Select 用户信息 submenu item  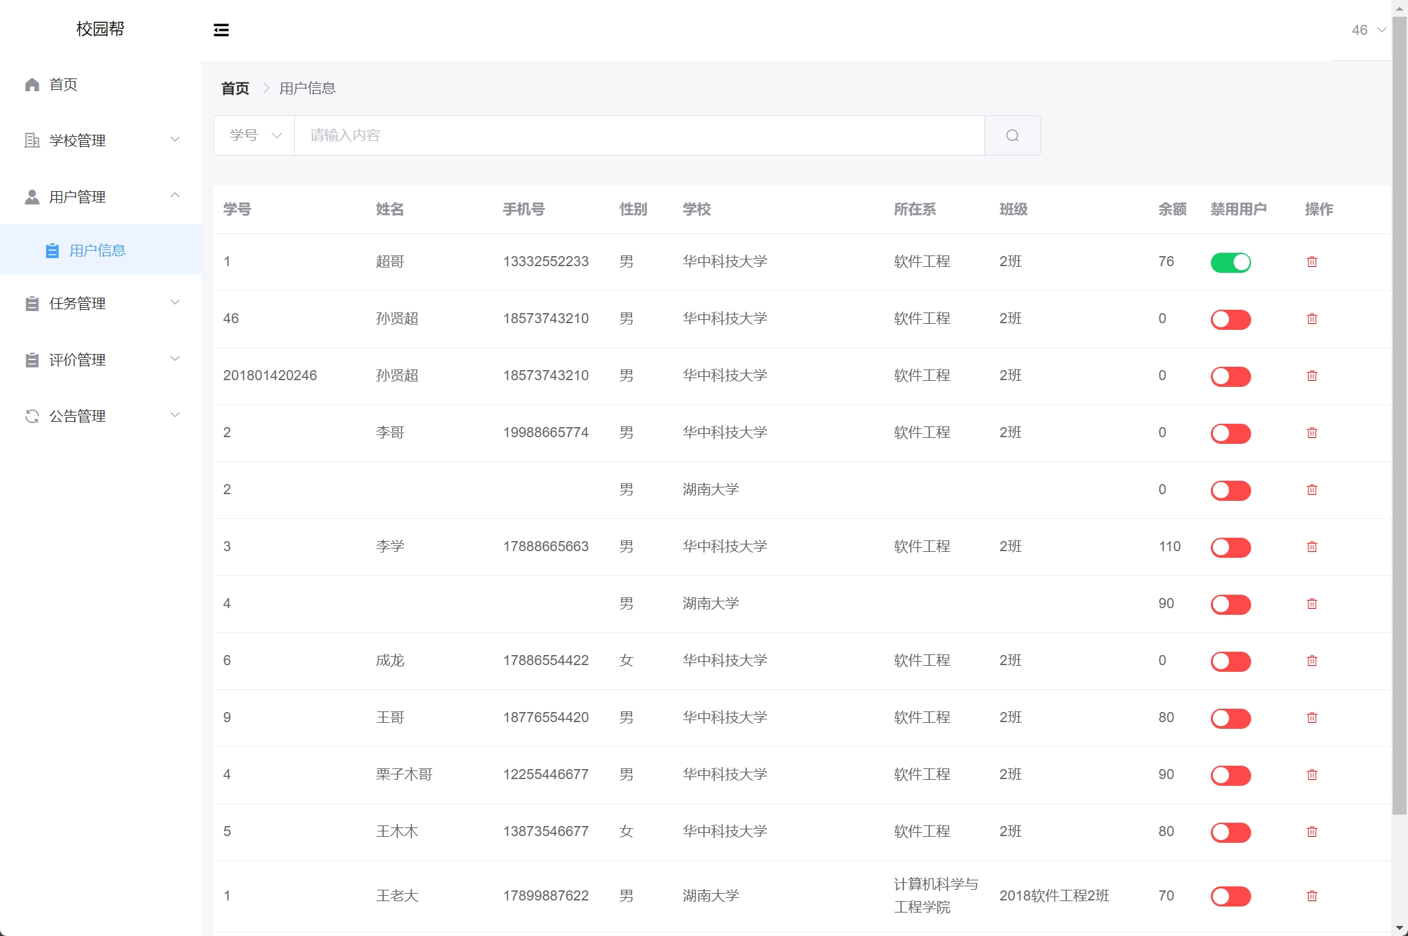[x=101, y=249]
